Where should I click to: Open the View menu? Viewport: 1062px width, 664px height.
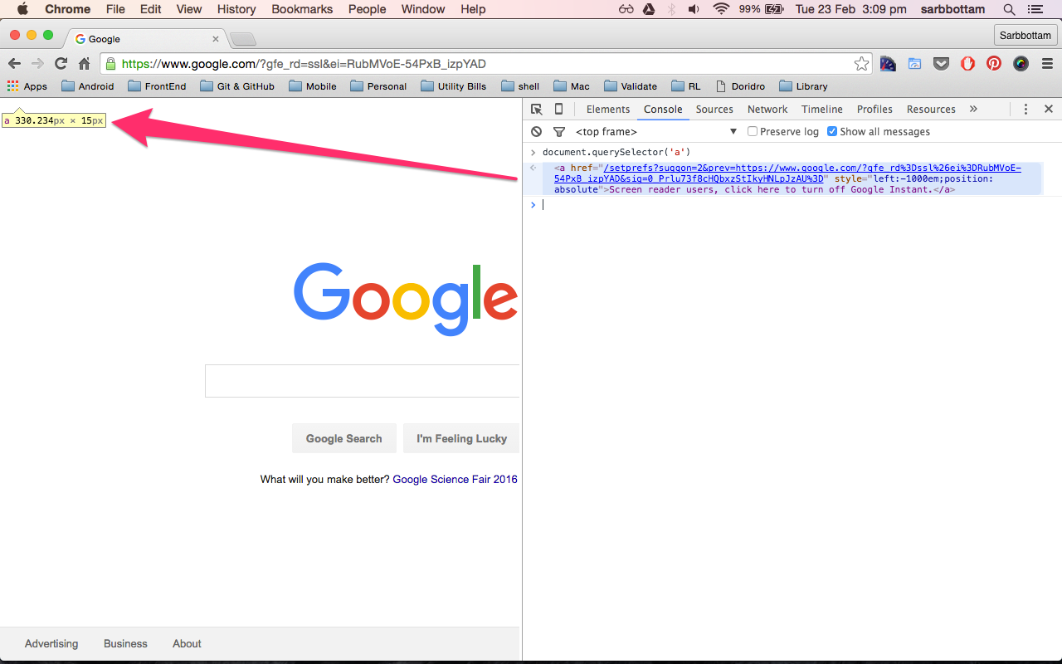(x=189, y=9)
